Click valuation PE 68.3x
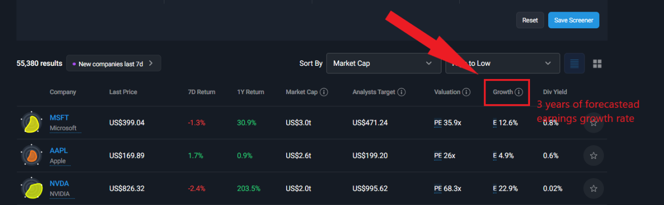The height and width of the screenshot is (205, 664). point(448,188)
